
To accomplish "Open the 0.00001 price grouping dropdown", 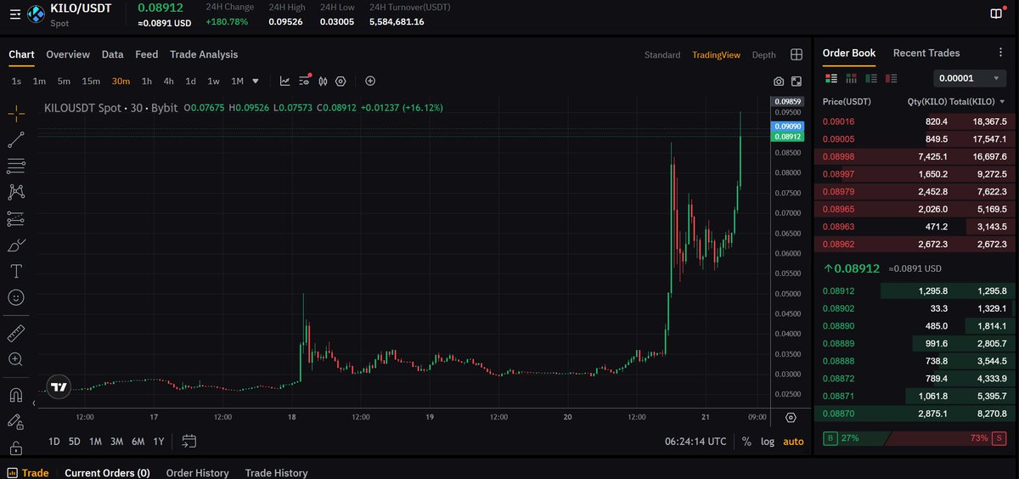I will (x=971, y=78).
